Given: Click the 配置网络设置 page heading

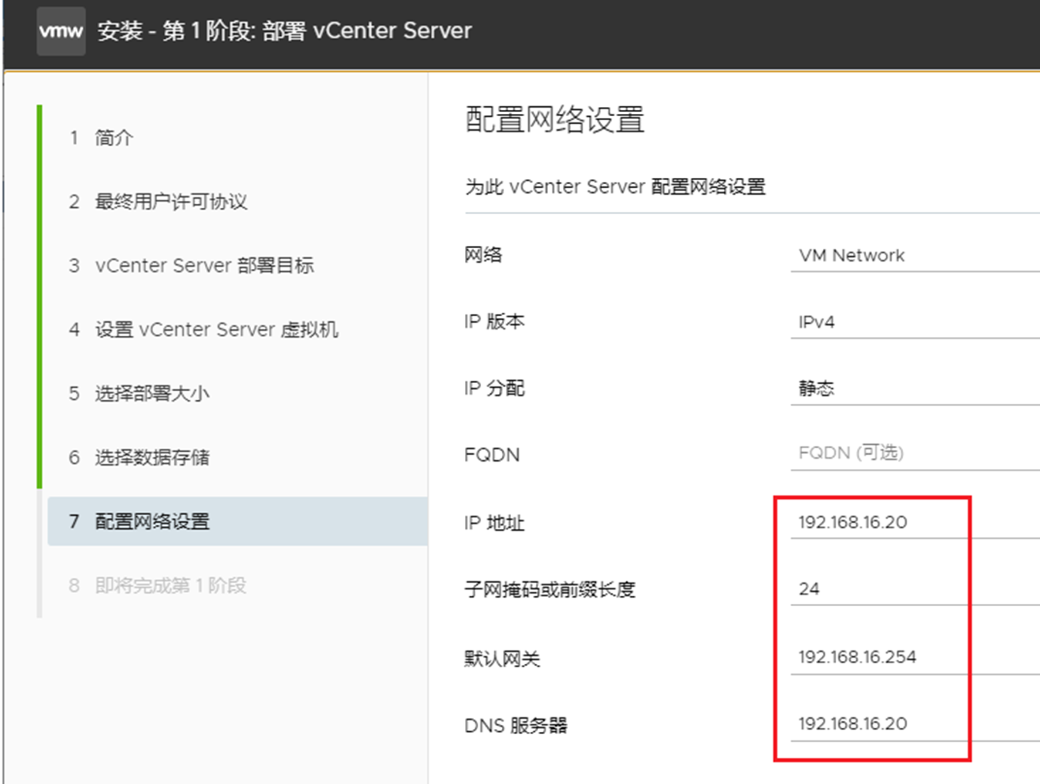Looking at the screenshot, I should [x=555, y=119].
